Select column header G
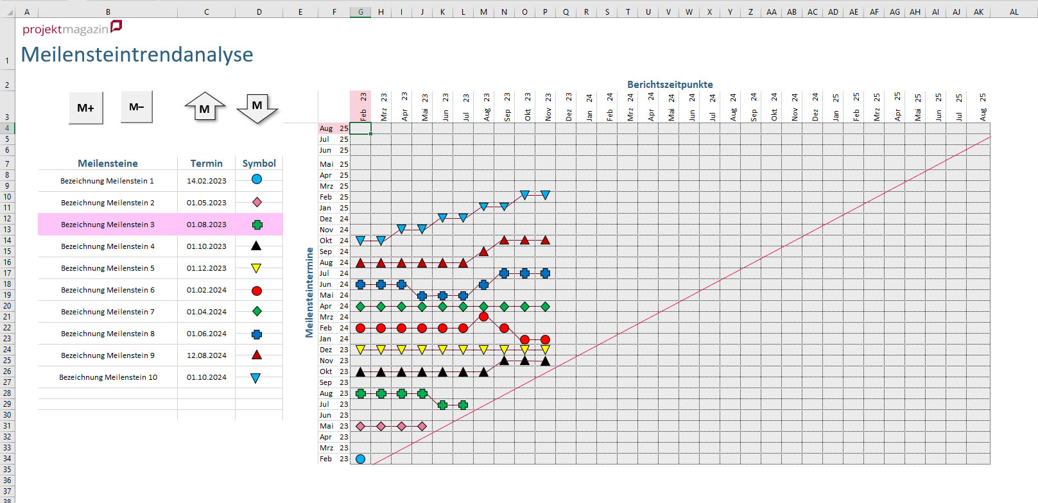1038x503 pixels. click(x=361, y=12)
